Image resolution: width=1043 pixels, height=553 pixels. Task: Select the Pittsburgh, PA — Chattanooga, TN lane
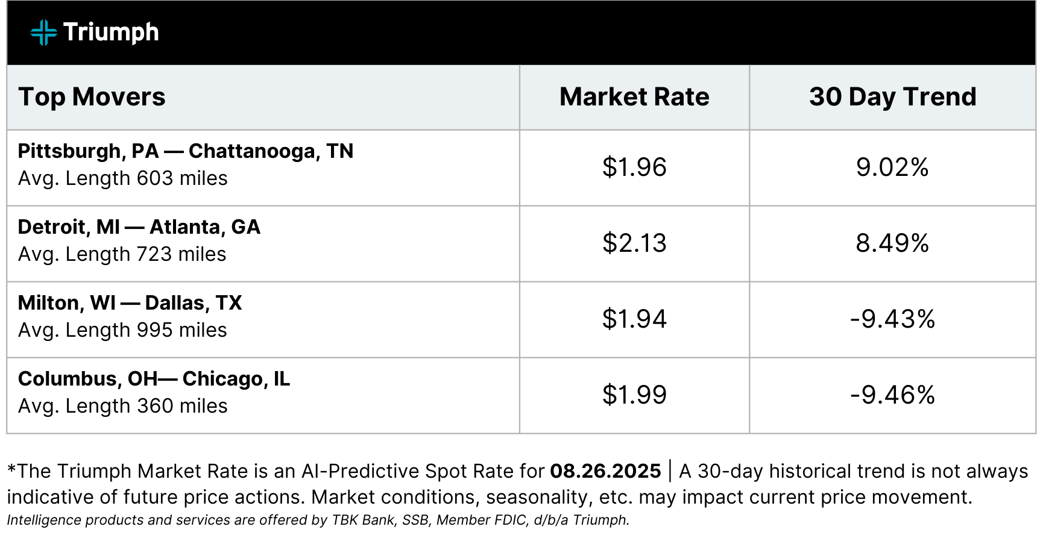(186, 151)
